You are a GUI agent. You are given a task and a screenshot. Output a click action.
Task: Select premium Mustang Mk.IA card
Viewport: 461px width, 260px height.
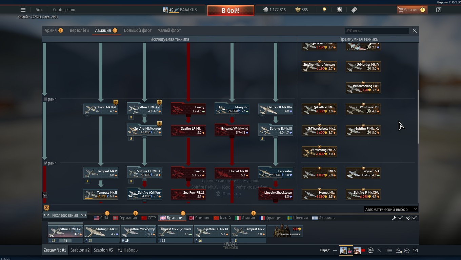pyautogui.click(x=319, y=152)
